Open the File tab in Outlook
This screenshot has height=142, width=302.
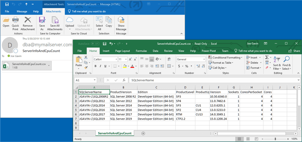7,11
